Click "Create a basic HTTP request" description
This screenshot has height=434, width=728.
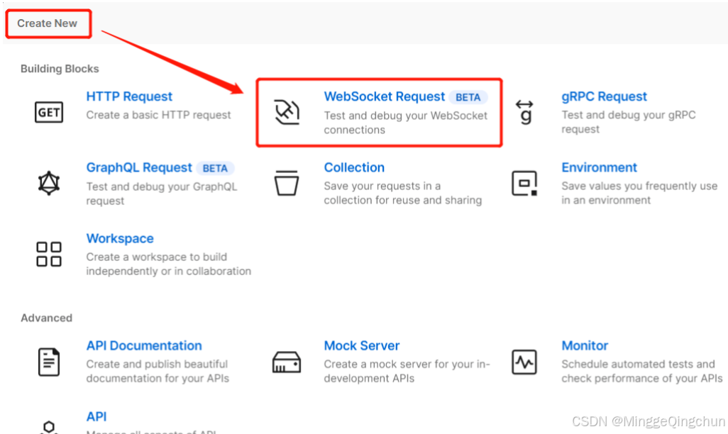point(158,115)
